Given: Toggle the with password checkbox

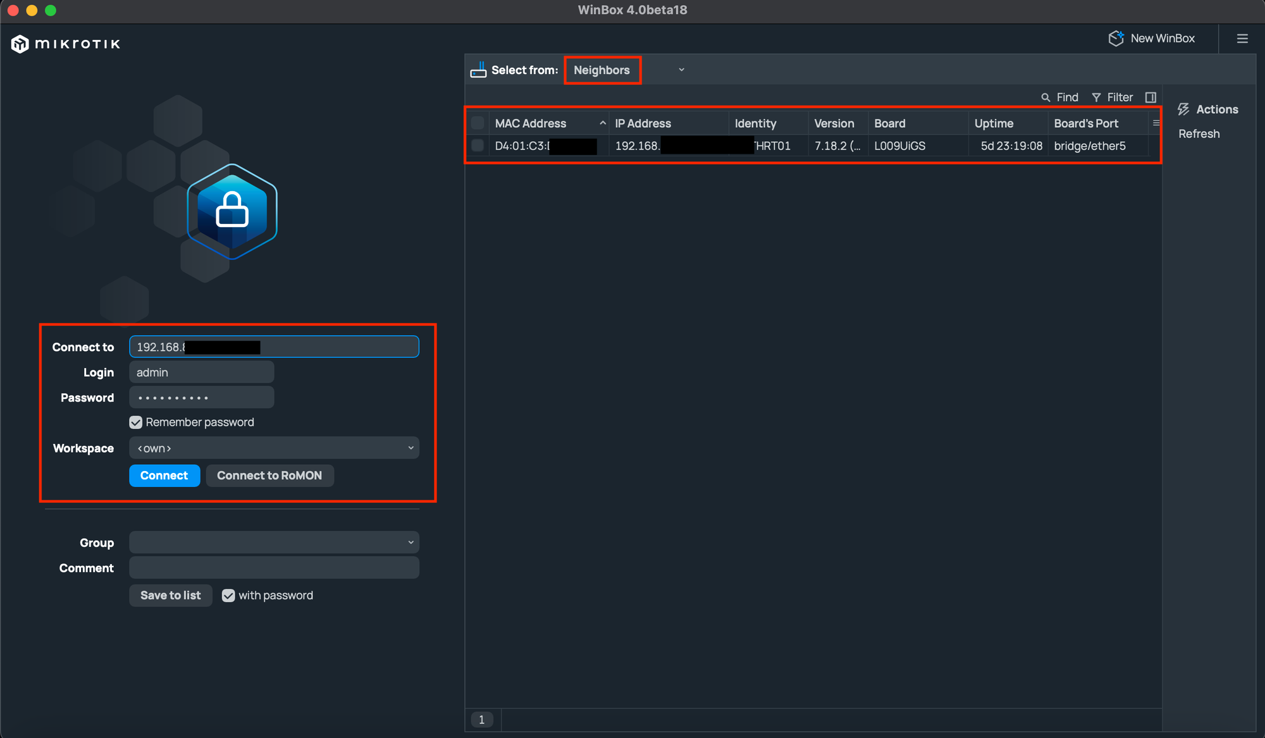Looking at the screenshot, I should pyautogui.click(x=228, y=596).
